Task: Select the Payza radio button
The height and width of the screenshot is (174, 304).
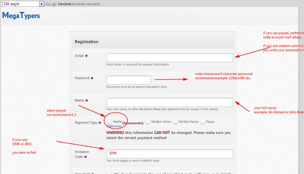Action: click(203, 122)
